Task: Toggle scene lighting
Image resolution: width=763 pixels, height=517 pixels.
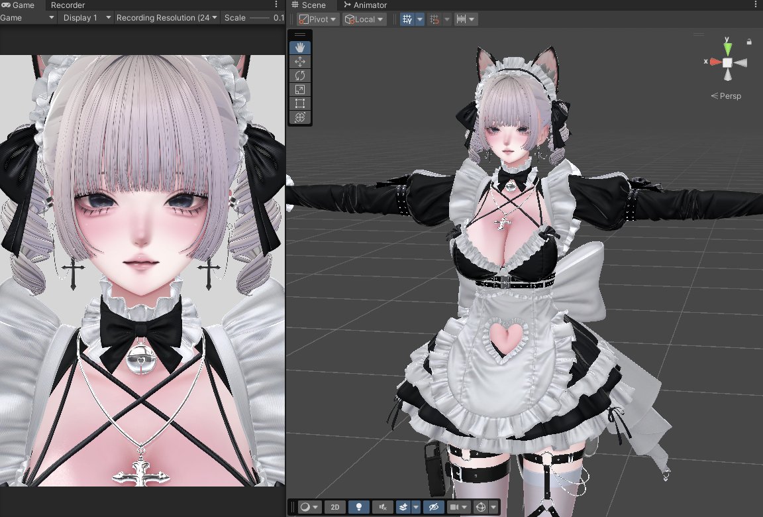Action: 358,507
